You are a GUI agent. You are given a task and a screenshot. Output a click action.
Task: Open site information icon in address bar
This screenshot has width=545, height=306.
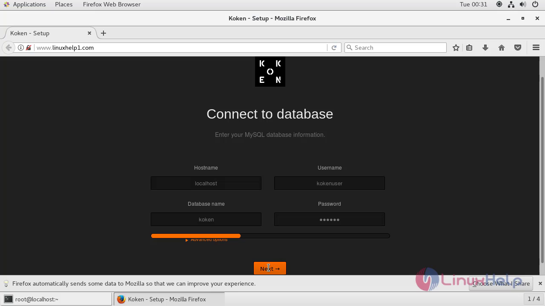[x=20, y=48]
